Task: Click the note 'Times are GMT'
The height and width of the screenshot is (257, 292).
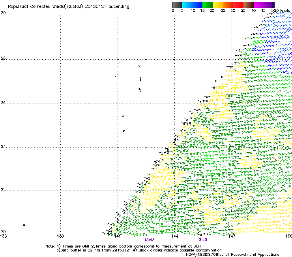Action: 76,246
